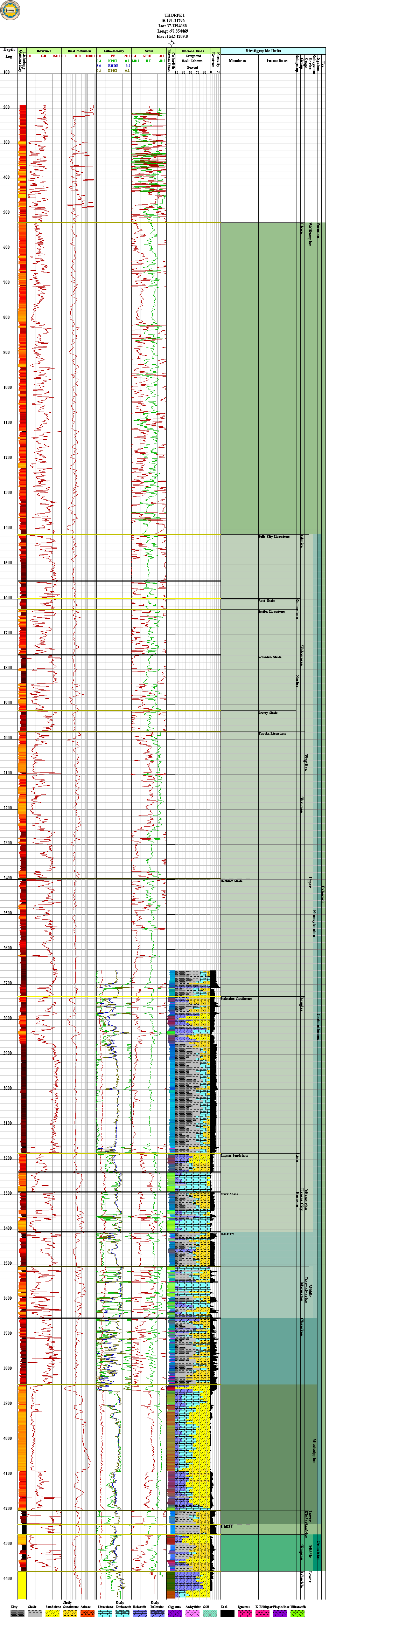Click the Topeka Limestone formation label
The image size is (413, 1643).
click(x=272, y=734)
